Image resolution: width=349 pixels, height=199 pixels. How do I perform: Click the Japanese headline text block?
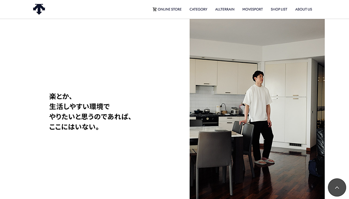click(90, 112)
